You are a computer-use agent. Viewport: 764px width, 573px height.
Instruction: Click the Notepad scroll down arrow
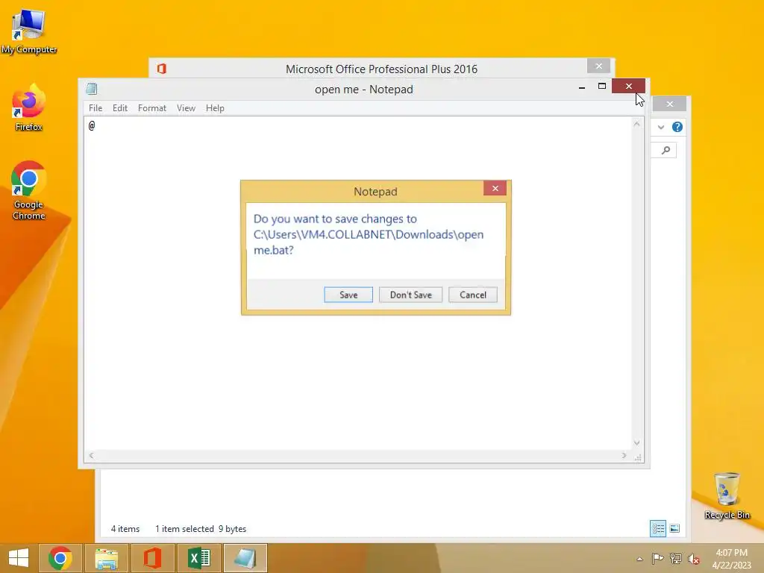637,443
